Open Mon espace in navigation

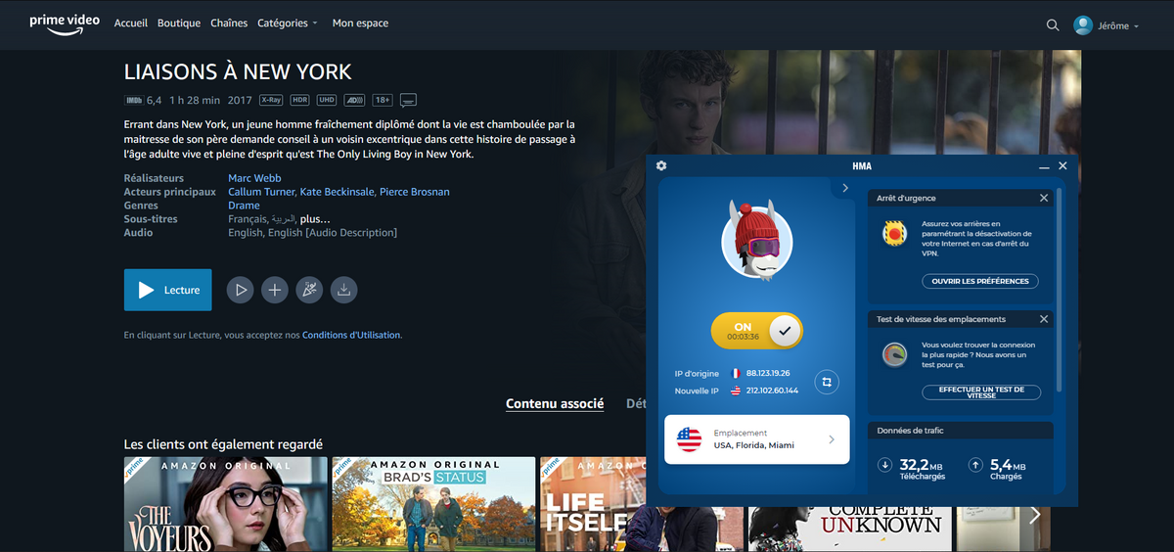[x=360, y=23]
